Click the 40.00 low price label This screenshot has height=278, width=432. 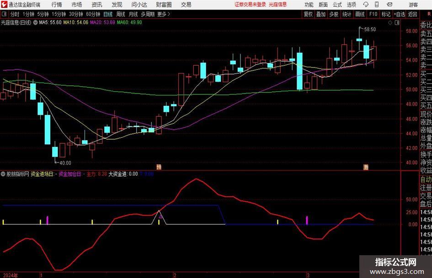[x=65, y=163]
